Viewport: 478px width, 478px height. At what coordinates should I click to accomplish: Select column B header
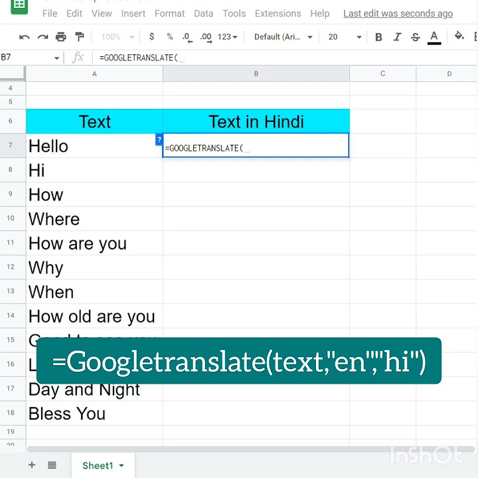(256, 74)
